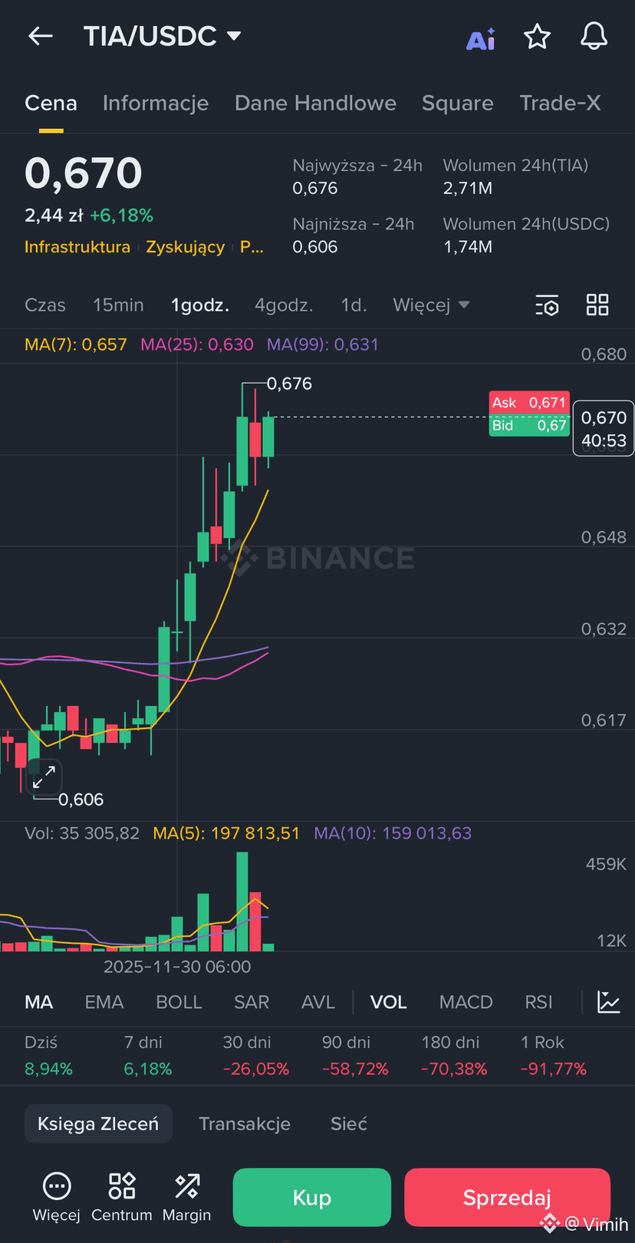The width and height of the screenshot is (635, 1243).
Task: Open TIA/USDC pair selector dropdown
Action: [x=163, y=36]
